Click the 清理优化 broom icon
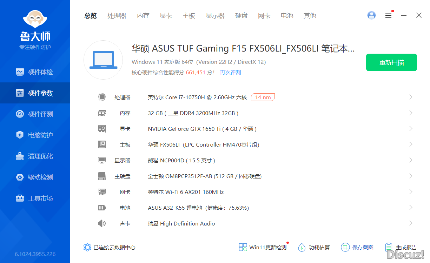Viewport: 430px width, 263px height. [20, 156]
